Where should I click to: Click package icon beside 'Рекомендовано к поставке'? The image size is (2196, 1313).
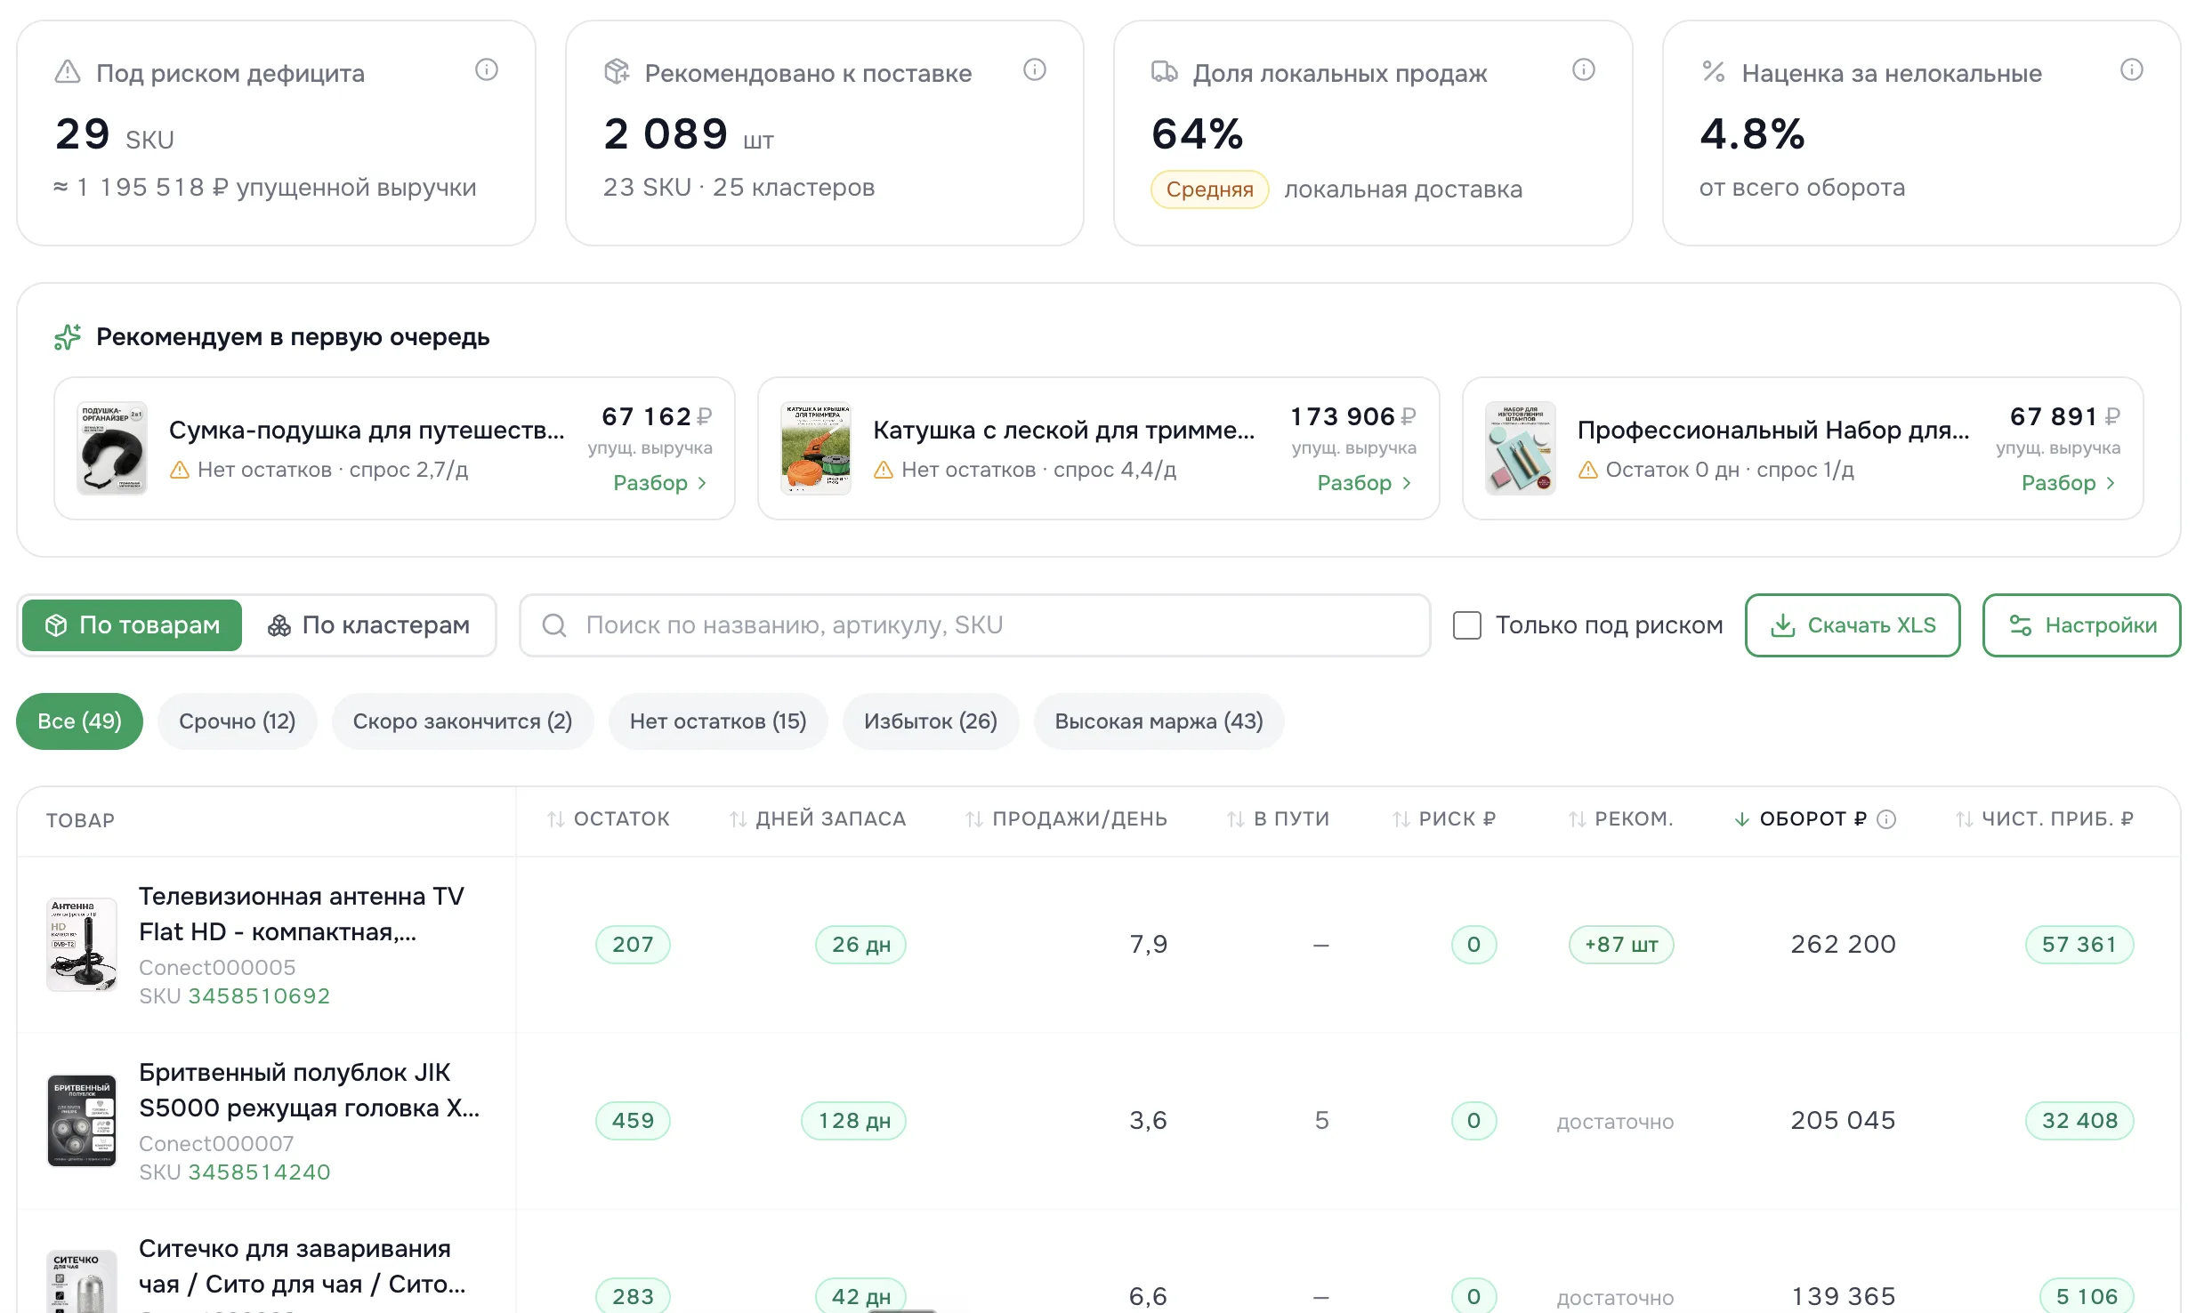pyautogui.click(x=617, y=72)
